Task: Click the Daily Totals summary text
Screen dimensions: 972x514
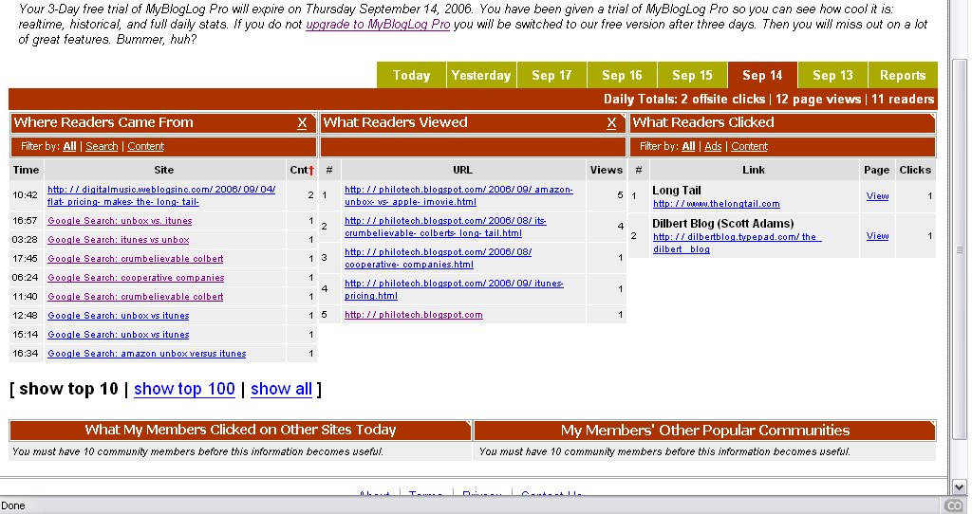Action: [x=769, y=99]
